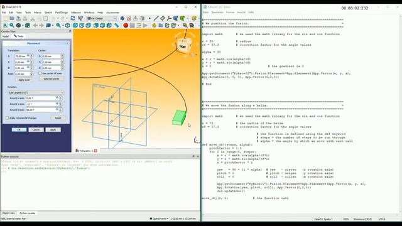
Task: Enable Use center of mass checkbox
Action: coord(40,73)
